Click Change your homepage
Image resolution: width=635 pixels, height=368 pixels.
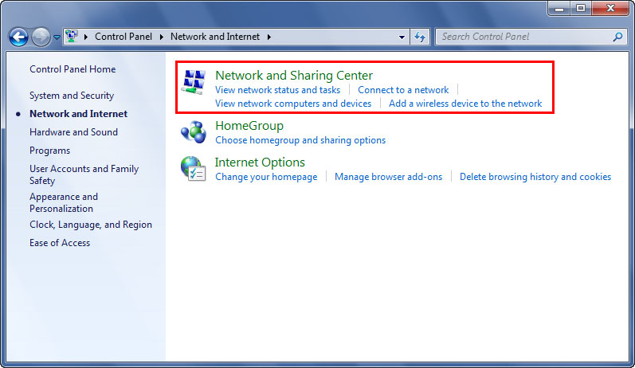click(x=266, y=177)
